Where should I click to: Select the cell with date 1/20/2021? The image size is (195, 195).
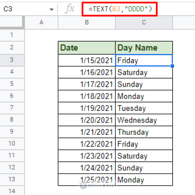tap(87, 120)
